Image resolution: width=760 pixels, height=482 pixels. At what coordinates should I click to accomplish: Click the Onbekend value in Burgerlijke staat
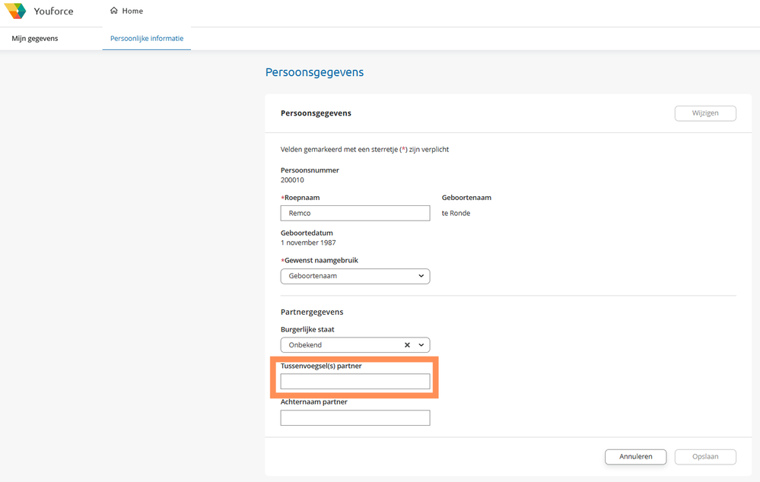[x=306, y=345]
